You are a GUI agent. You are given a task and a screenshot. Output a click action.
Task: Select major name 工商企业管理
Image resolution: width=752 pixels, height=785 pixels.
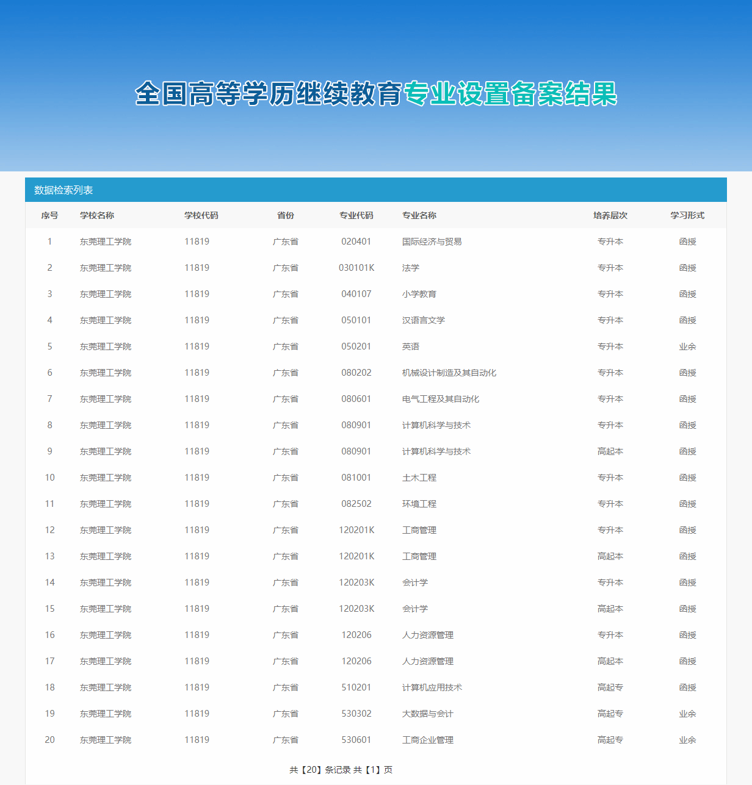pyautogui.click(x=428, y=740)
